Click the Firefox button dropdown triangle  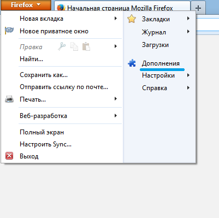point(38,4)
